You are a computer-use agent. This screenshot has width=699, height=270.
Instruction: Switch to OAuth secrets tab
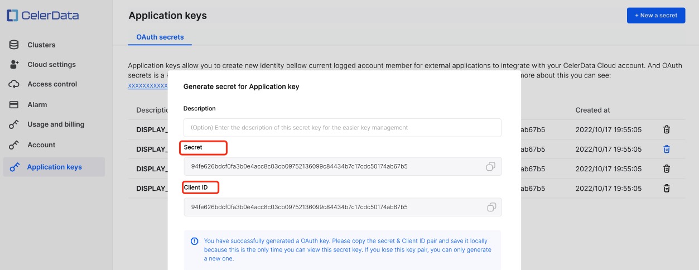(x=160, y=37)
